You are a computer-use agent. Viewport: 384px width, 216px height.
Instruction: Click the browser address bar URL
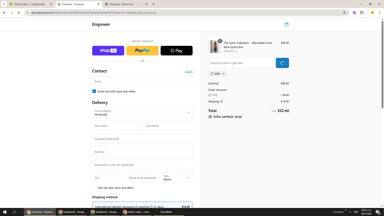[94, 13]
